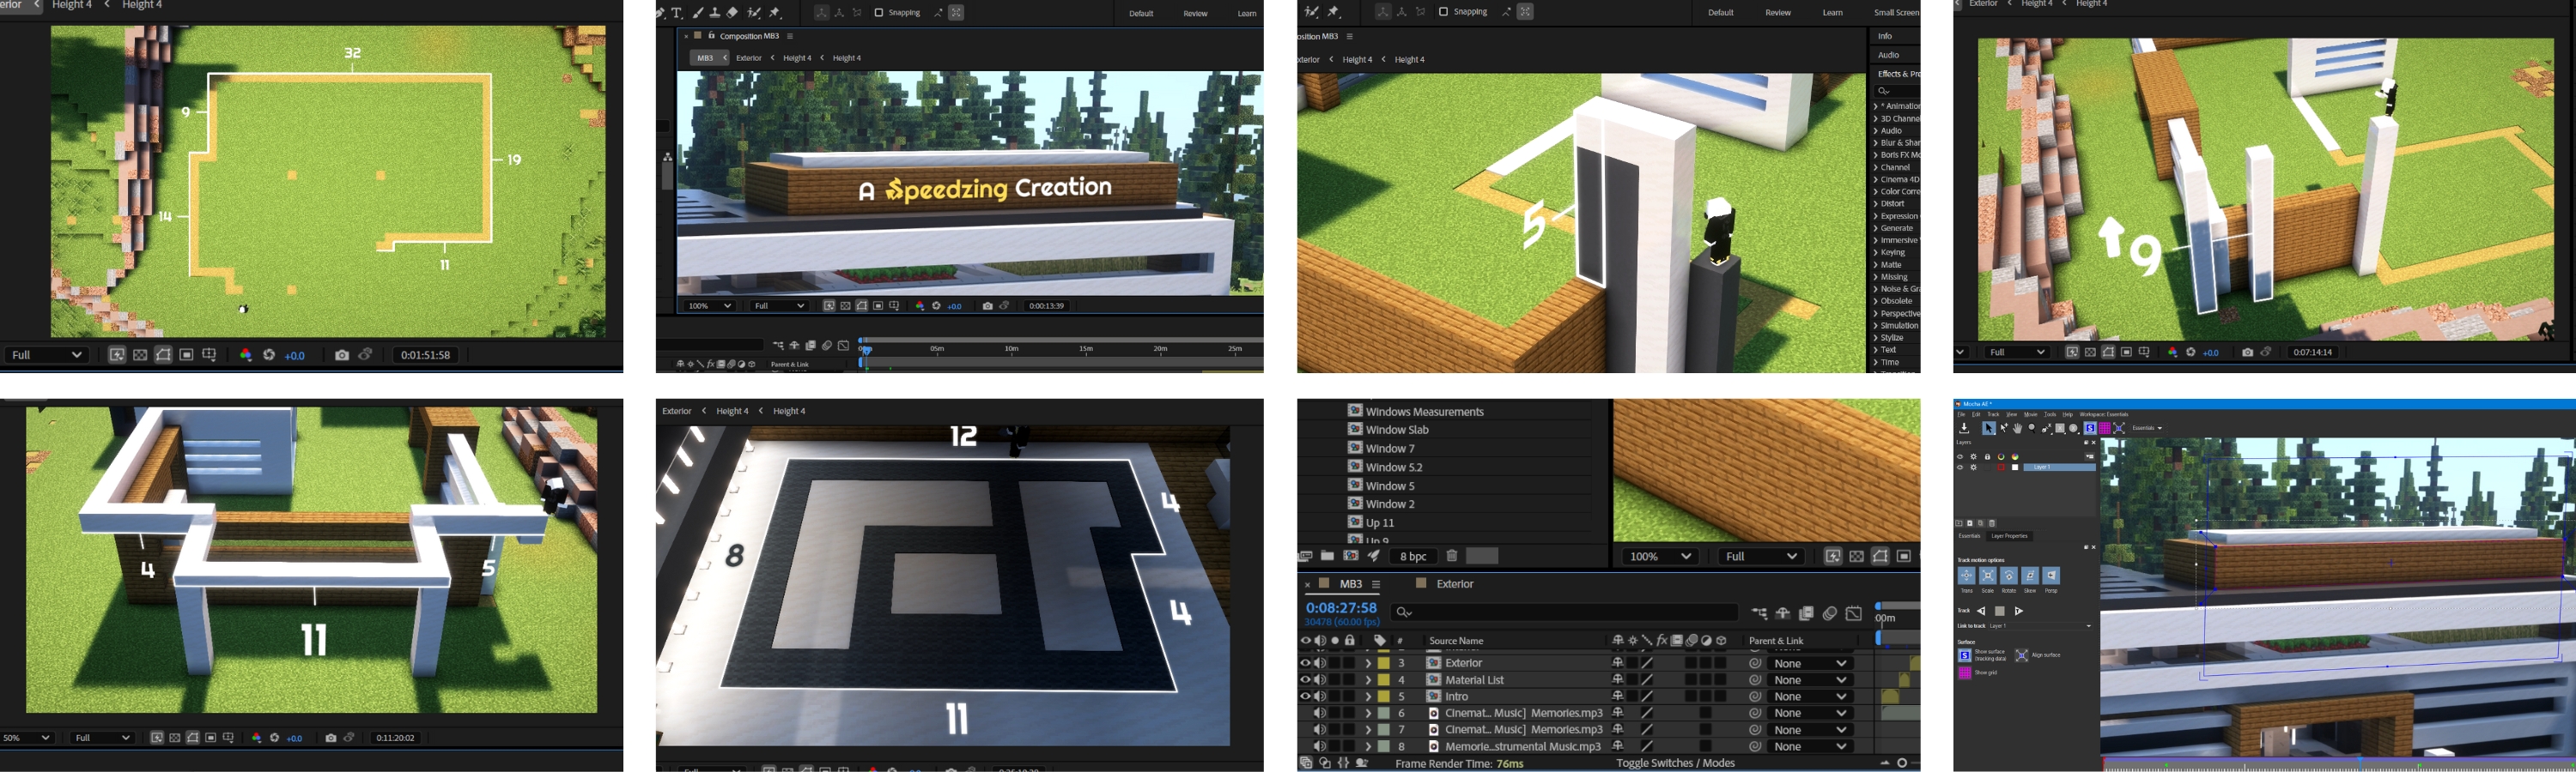Click yellow label swatch of Exterior layer
This screenshot has height=772, width=2576.
click(x=1384, y=663)
